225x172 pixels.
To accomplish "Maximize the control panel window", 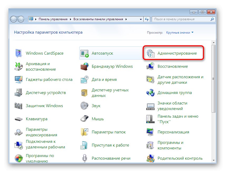I will 202,12.
